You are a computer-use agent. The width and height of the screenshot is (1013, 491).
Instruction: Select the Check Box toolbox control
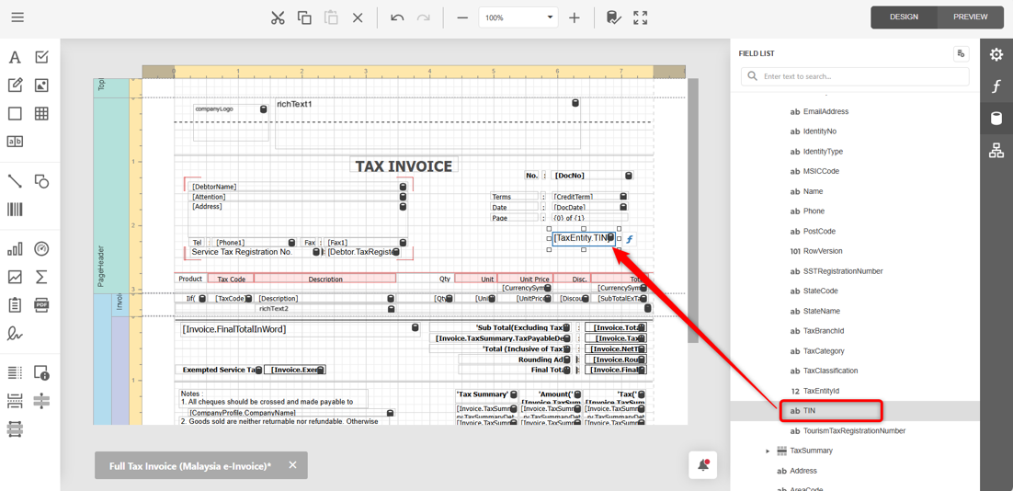(41, 58)
